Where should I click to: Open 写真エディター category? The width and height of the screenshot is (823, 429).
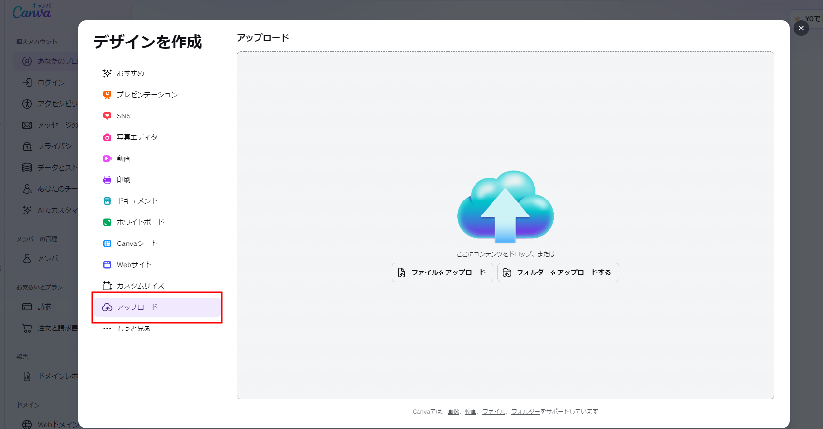tap(158, 137)
